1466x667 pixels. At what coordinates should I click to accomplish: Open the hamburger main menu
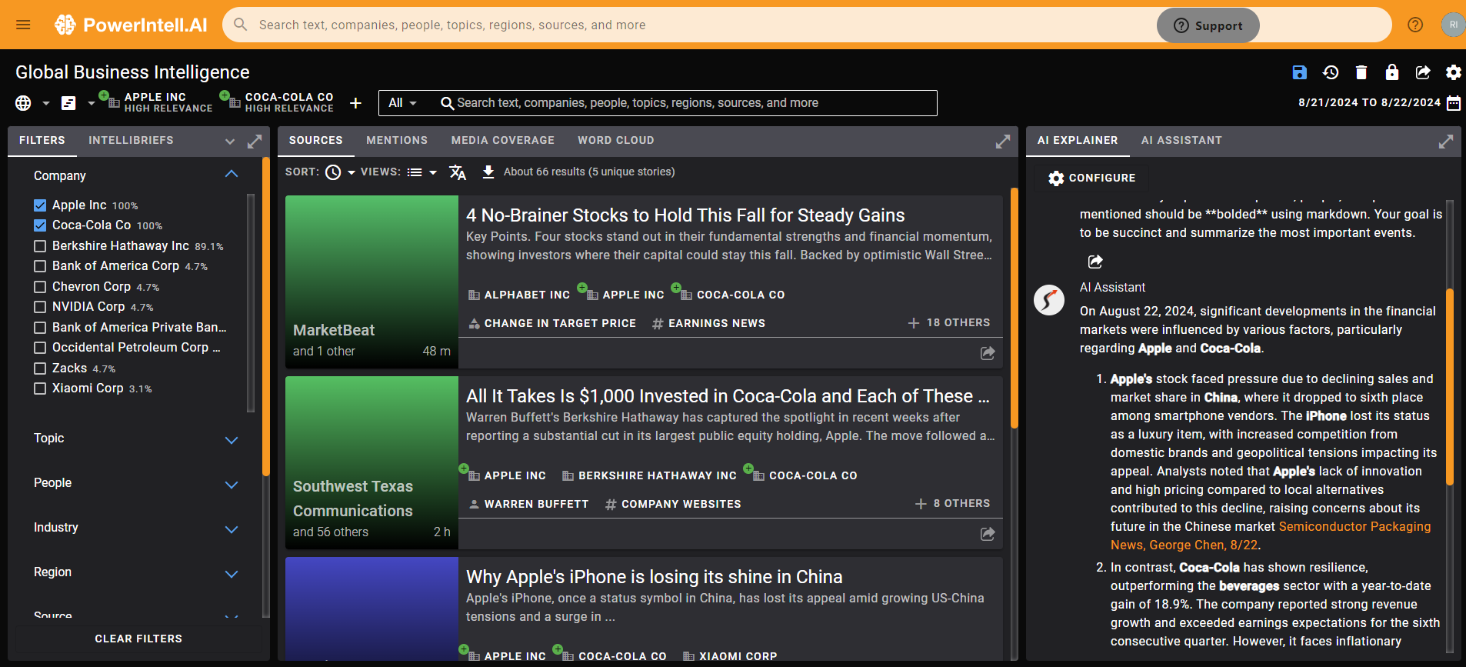coord(23,25)
